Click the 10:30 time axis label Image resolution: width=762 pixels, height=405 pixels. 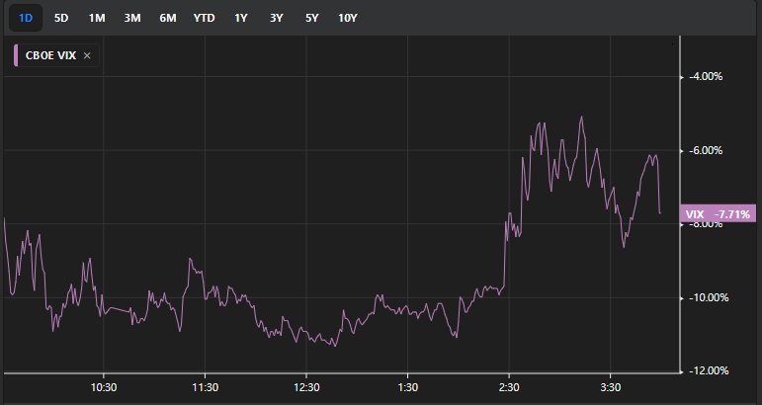[104, 387]
